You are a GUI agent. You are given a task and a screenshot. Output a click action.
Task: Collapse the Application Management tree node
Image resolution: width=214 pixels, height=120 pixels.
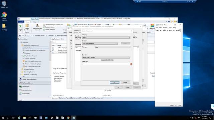pyautogui.click(x=20, y=45)
